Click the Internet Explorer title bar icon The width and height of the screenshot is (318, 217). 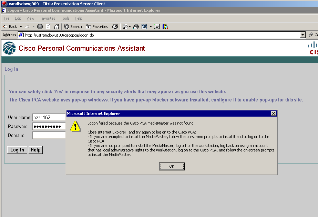point(4,10)
